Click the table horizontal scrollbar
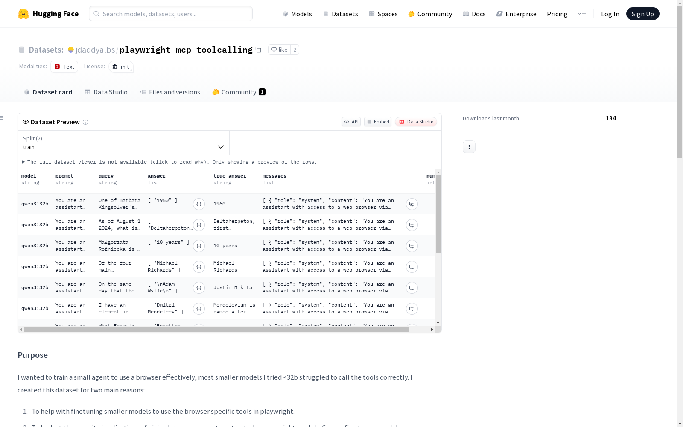The height and width of the screenshot is (427, 683). 216,329
